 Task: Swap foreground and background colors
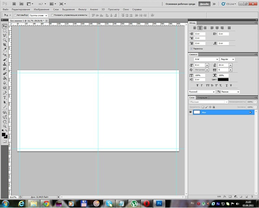pos(6,131)
